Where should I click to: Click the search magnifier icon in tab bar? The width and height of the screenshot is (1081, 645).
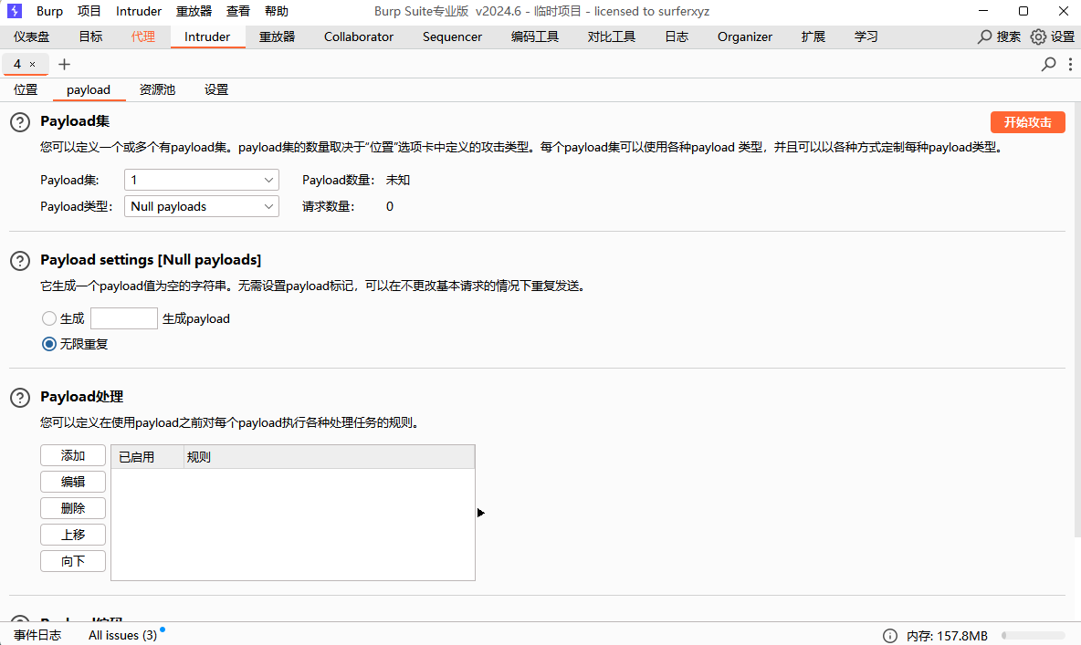pyautogui.click(x=1049, y=64)
